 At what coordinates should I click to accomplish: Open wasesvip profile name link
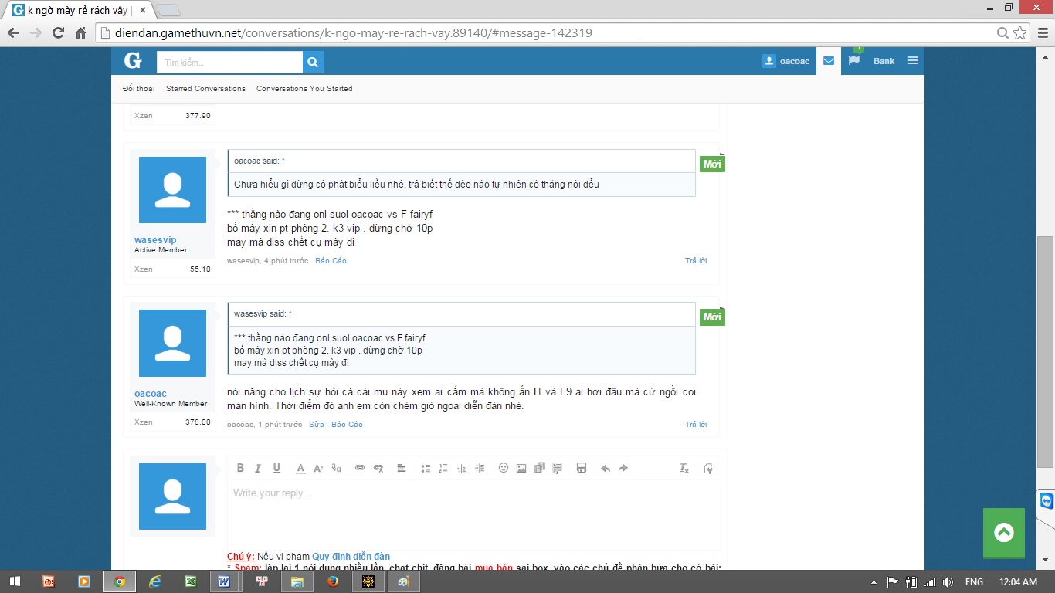(155, 240)
